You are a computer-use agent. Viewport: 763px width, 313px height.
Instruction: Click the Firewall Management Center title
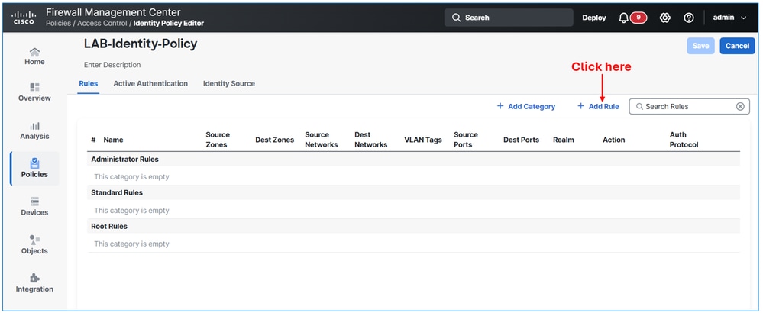coord(113,12)
